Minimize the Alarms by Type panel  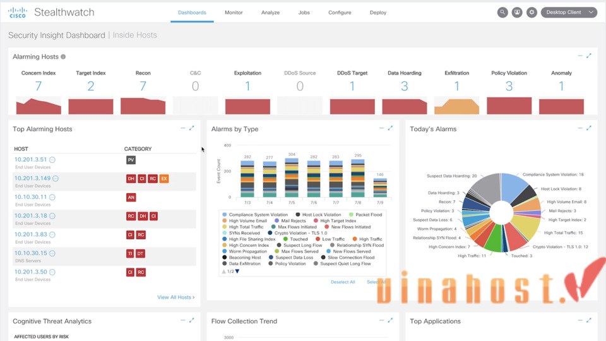click(x=381, y=128)
